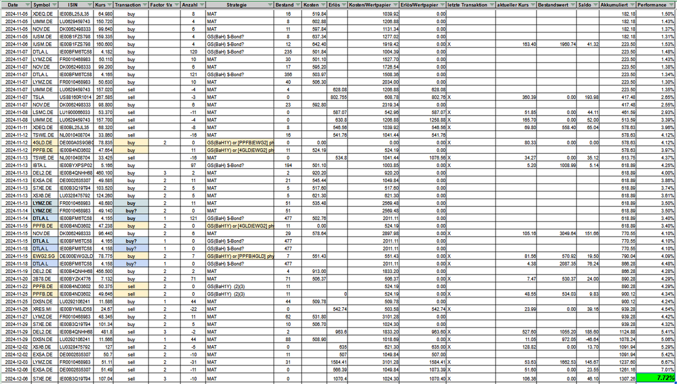Open the Erlös/Wertpapier filter dropdown
Viewport: 677px width, 384px height.
pyautogui.click(x=442, y=4)
